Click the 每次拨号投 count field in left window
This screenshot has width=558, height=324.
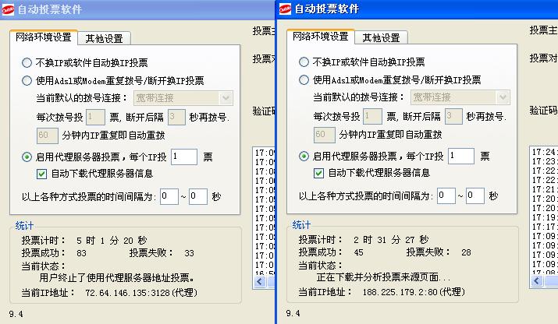pyautogui.click(x=95, y=117)
